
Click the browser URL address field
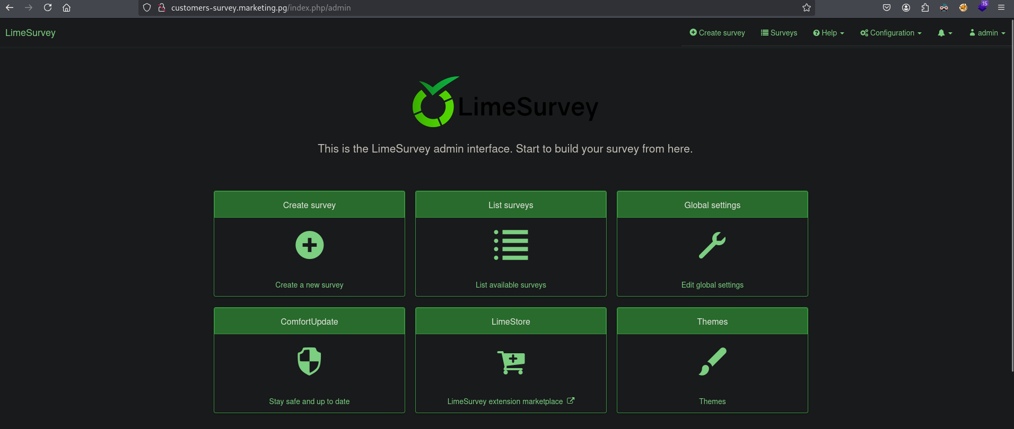pos(477,7)
